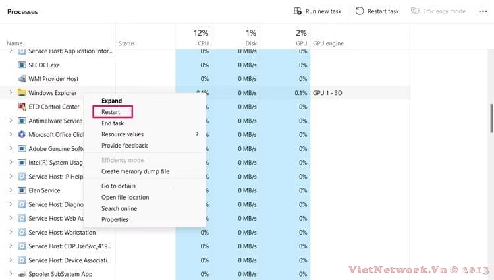
Task: Expand the Service Host: Workstation row
Action: (11, 232)
